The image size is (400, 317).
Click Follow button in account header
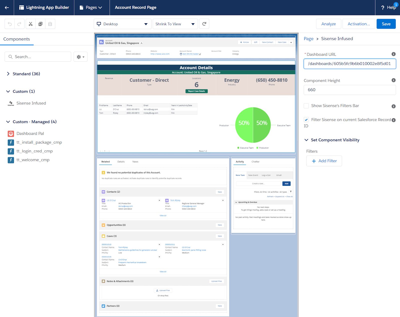(244, 42)
